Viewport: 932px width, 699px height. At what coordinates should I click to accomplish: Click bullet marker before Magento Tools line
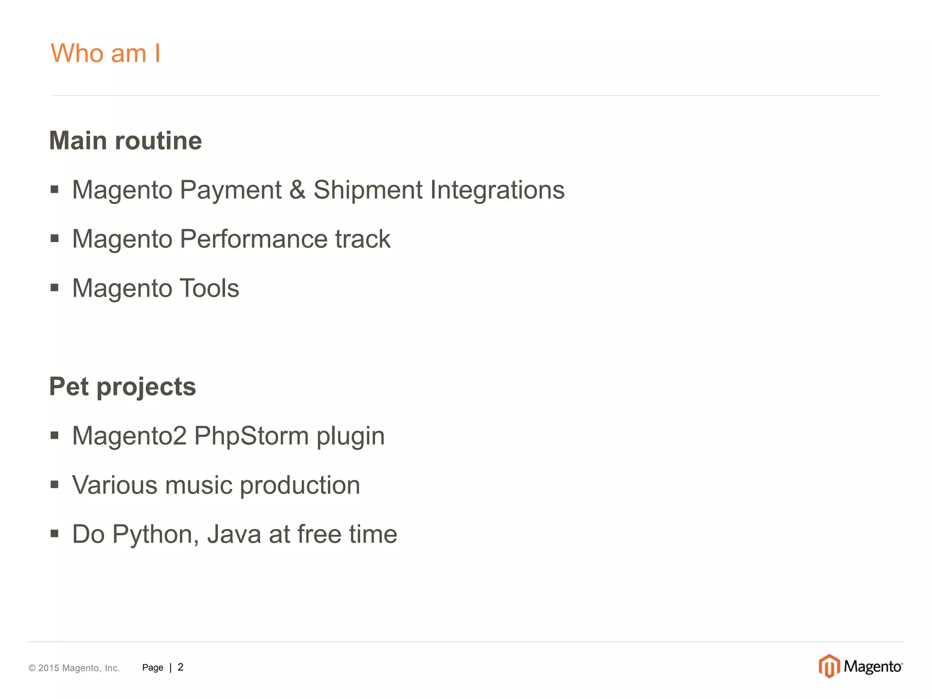coord(55,288)
